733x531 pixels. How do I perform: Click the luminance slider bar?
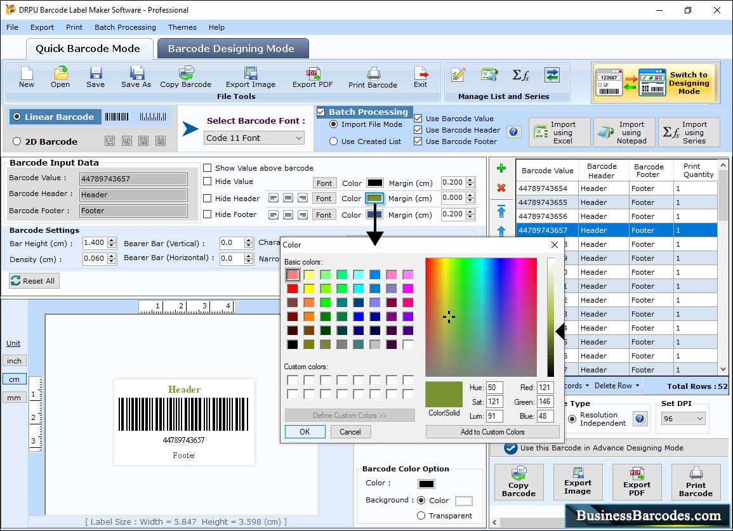point(551,317)
